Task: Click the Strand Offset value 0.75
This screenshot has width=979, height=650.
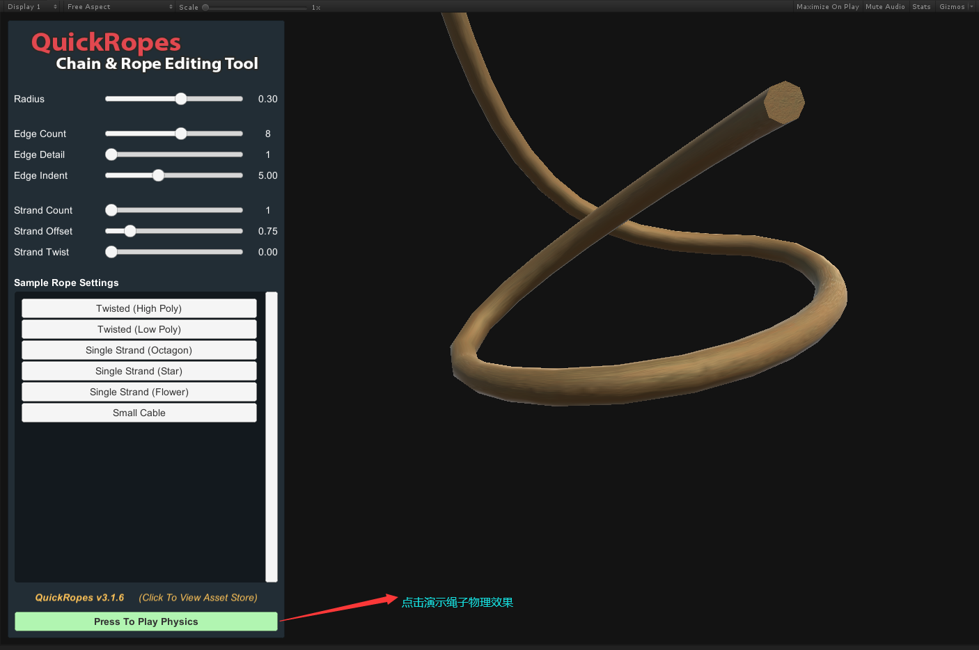Action: tap(267, 231)
